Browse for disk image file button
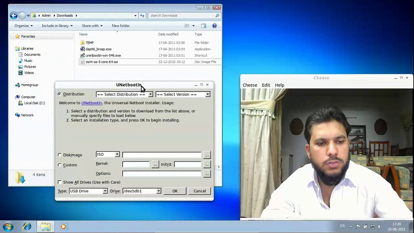This screenshot has height=233, width=414. pos(207,155)
